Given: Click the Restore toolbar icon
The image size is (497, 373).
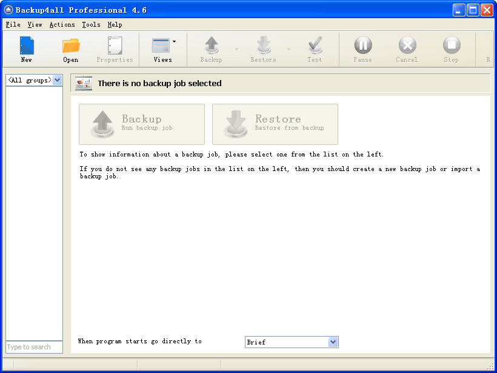Looking at the screenshot, I should point(264,45).
